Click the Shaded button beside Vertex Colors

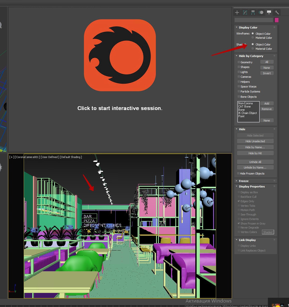point(268,232)
